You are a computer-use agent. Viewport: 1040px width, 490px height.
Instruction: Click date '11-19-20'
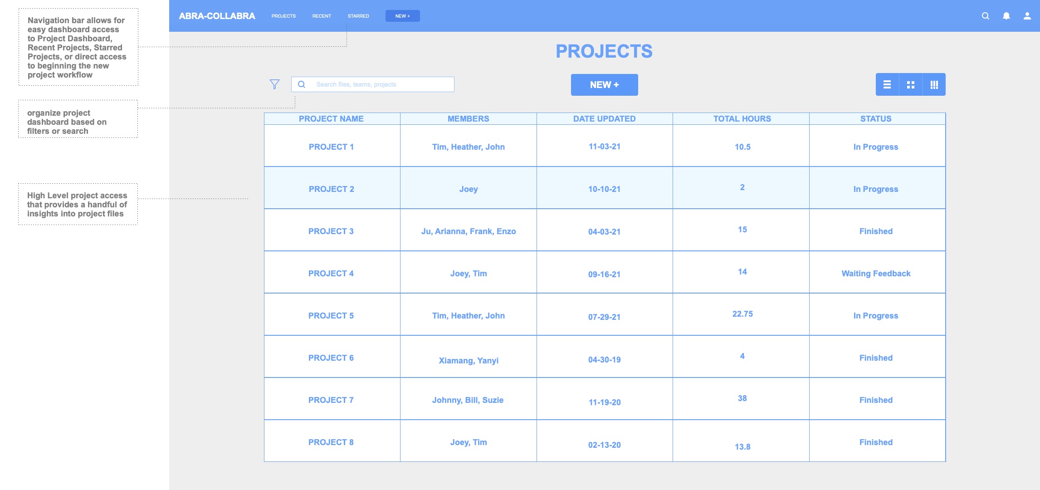pyautogui.click(x=605, y=402)
